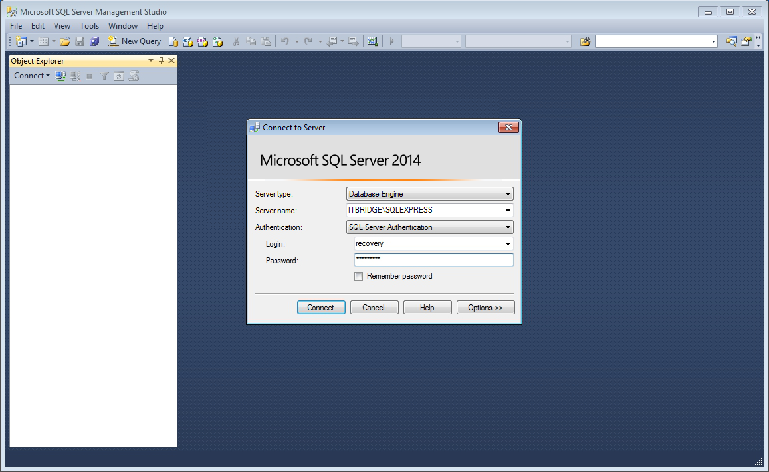Open the File menu
The width and height of the screenshot is (769, 472).
16,26
